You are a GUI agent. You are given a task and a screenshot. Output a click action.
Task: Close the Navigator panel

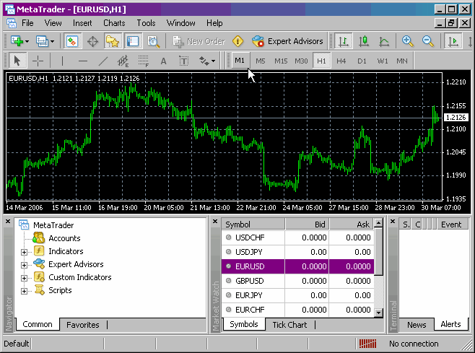tap(8, 222)
